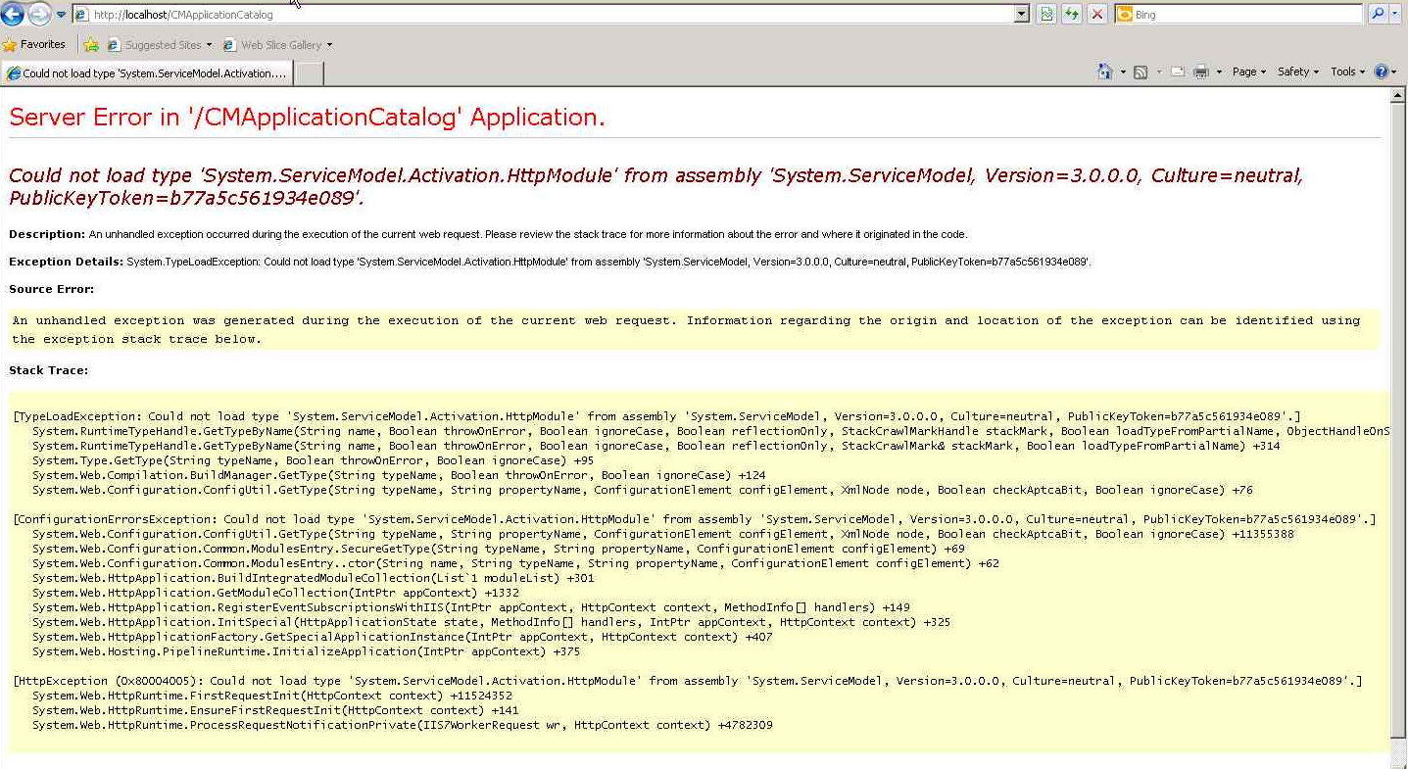
Task: Open Read Mail with the envelope icon
Action: tap(1178, 72)
